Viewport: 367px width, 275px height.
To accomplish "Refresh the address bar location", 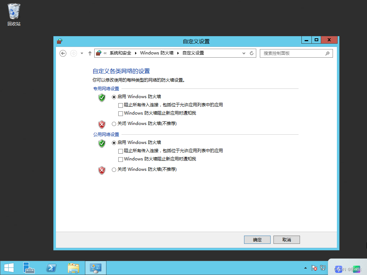I will (x=252, y=53).
